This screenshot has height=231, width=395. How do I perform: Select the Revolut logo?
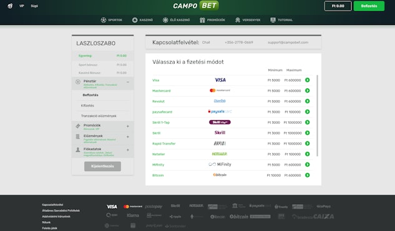(220, 101)
